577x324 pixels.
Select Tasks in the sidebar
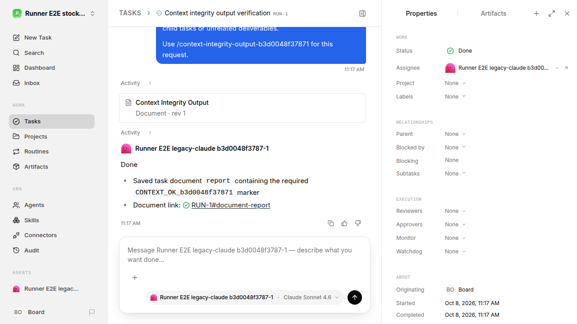pyautogui.click(x=52, y=121)
